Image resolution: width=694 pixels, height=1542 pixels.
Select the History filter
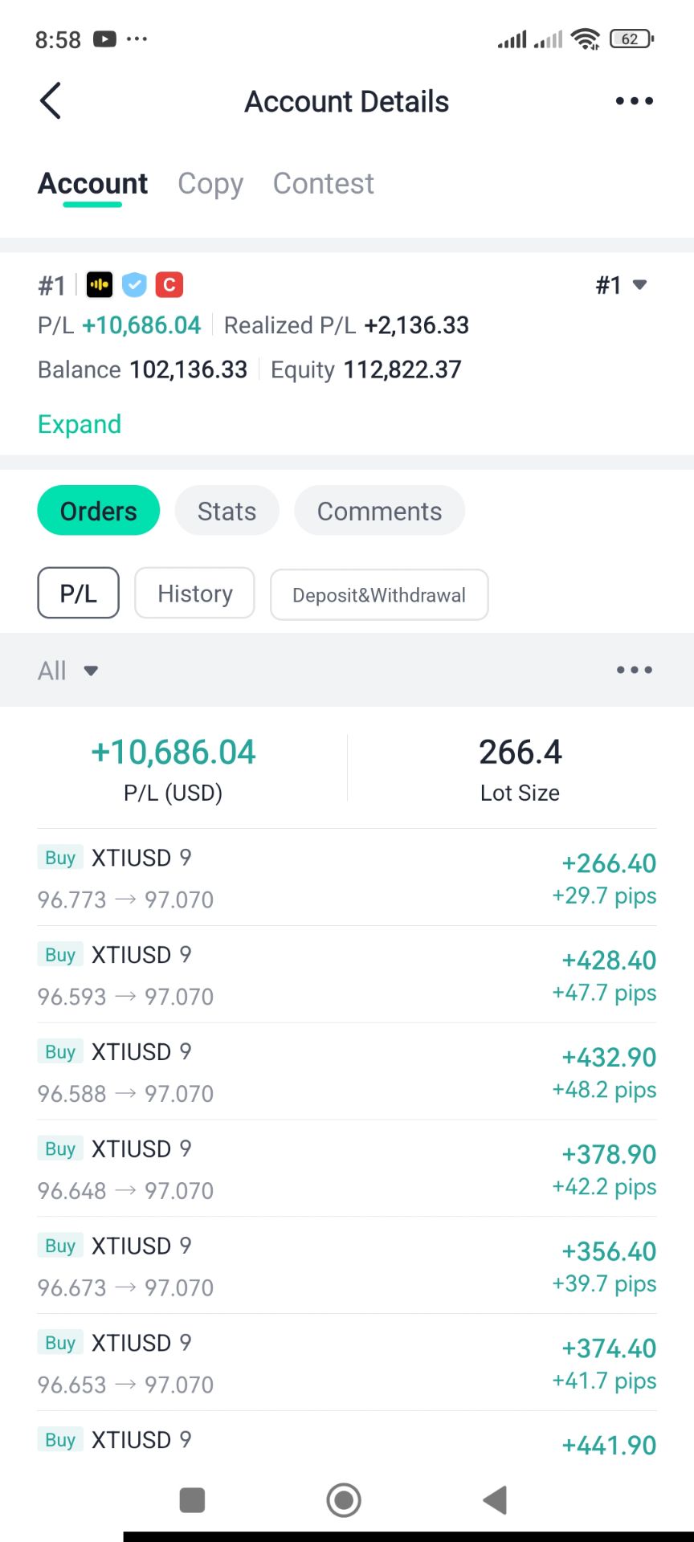194,594
